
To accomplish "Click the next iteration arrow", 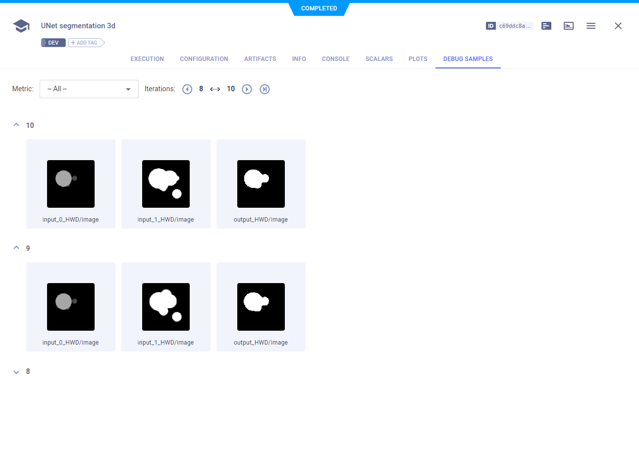I will 247,89.
